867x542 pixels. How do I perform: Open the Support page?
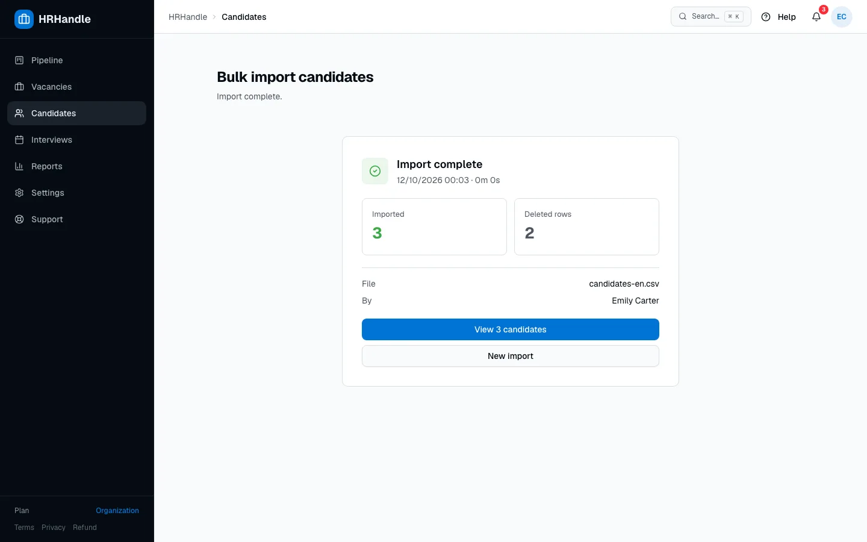click(x=76, y=219)
